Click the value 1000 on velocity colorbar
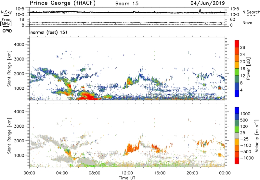The image size is (260, 180). tap(245, 114)
